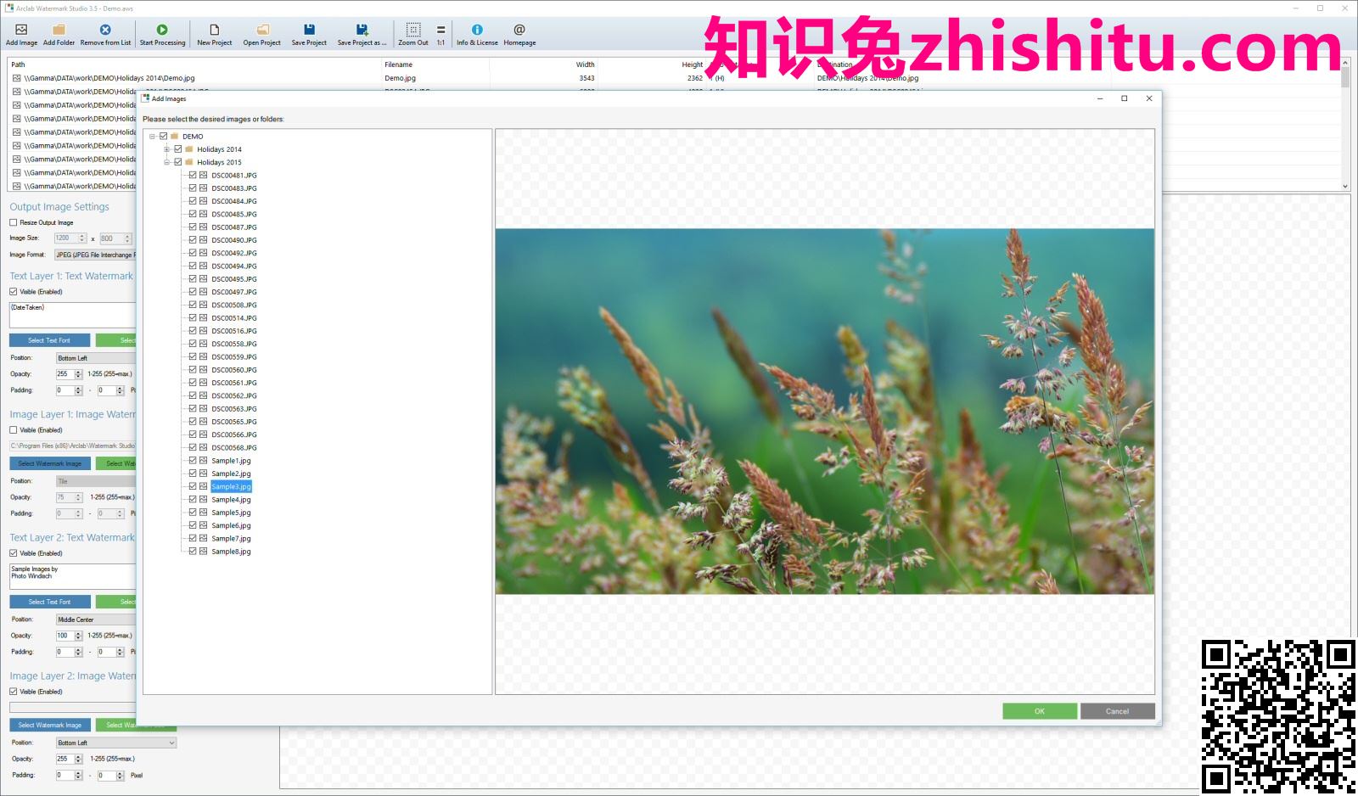Click Save Project as toolbar icon
Viewport: 1358px width, 796px height.
pyautogui.click(x=362, y=30)
